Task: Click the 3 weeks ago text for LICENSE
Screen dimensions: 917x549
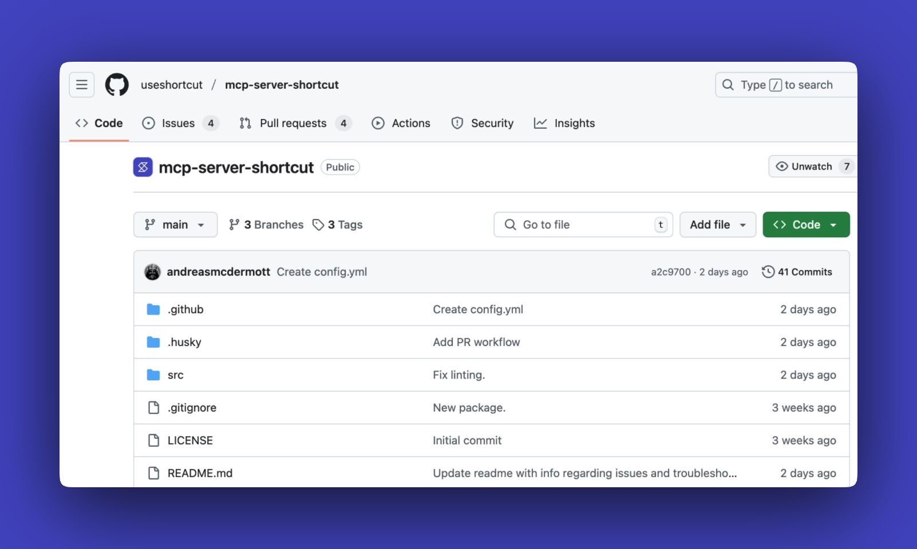Action: [x=804, y=440]
